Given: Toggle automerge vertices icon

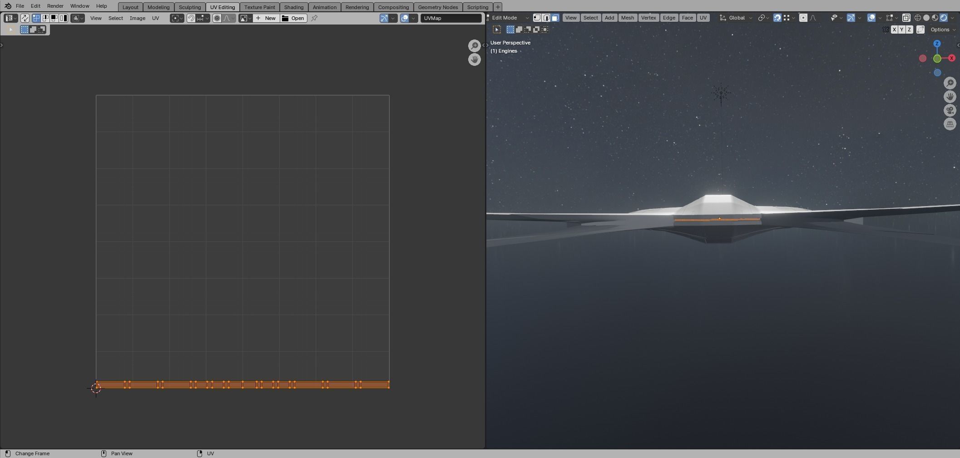Looking at the screenshot, I should coord(920,30).
